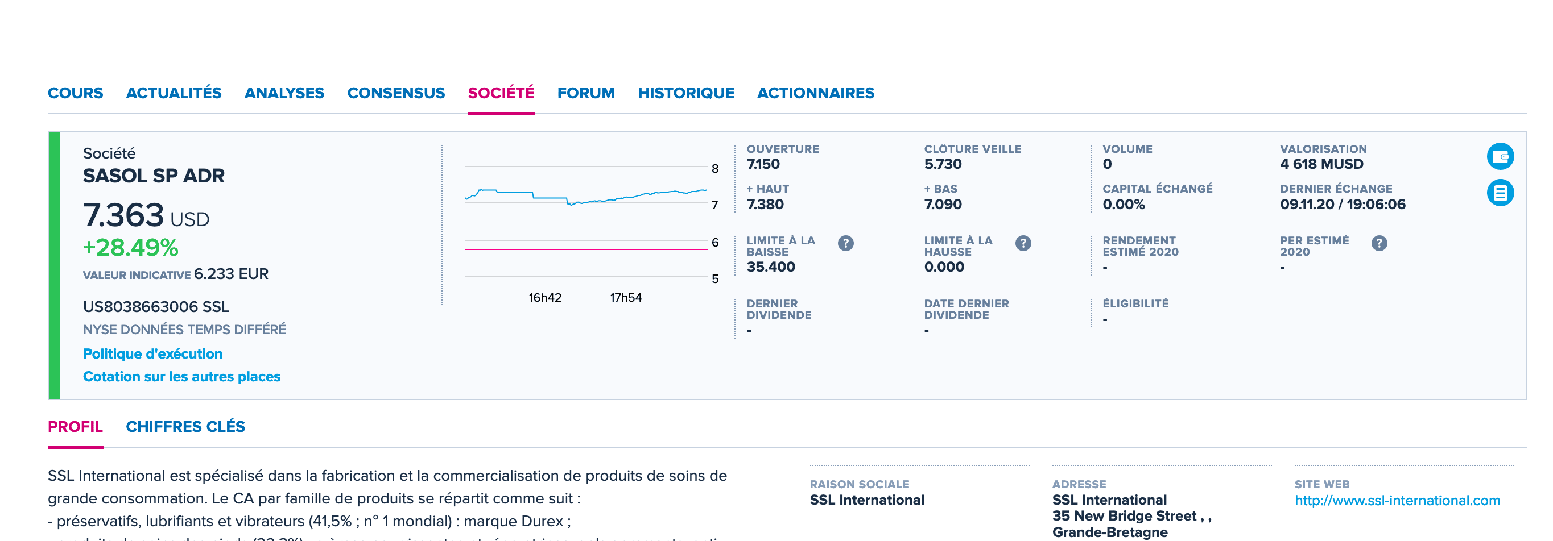Go to the Consensus tab
This screenshot has width=1553, height=541.
tap(395, 93)
